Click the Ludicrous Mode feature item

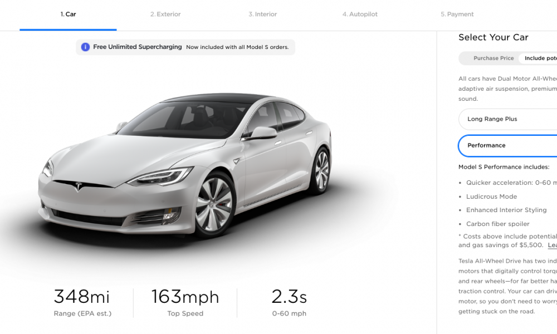(x=491, y=197)
